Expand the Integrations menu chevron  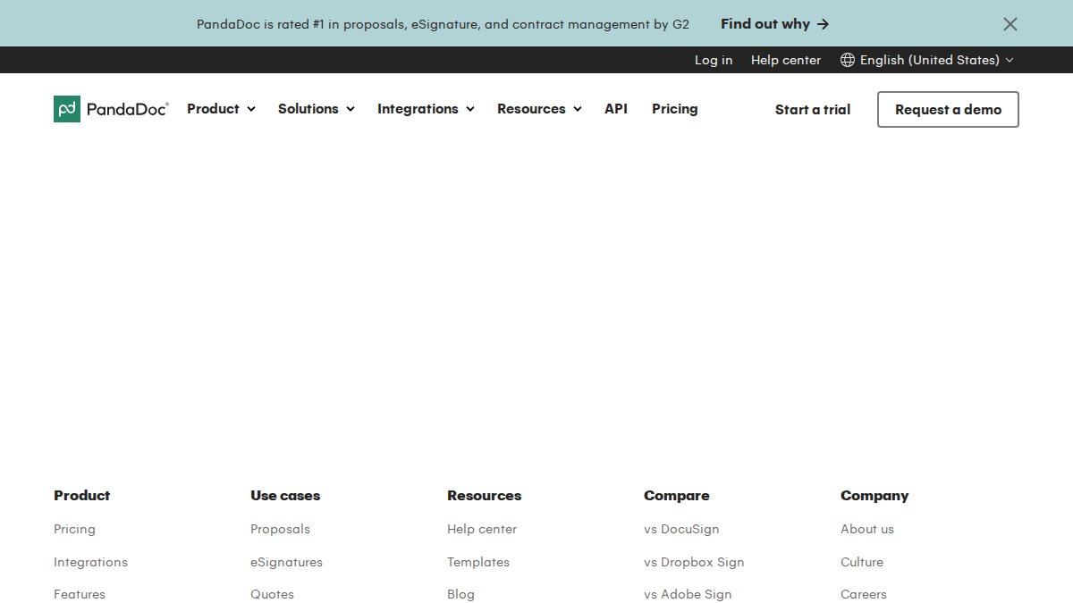(470, 109)
